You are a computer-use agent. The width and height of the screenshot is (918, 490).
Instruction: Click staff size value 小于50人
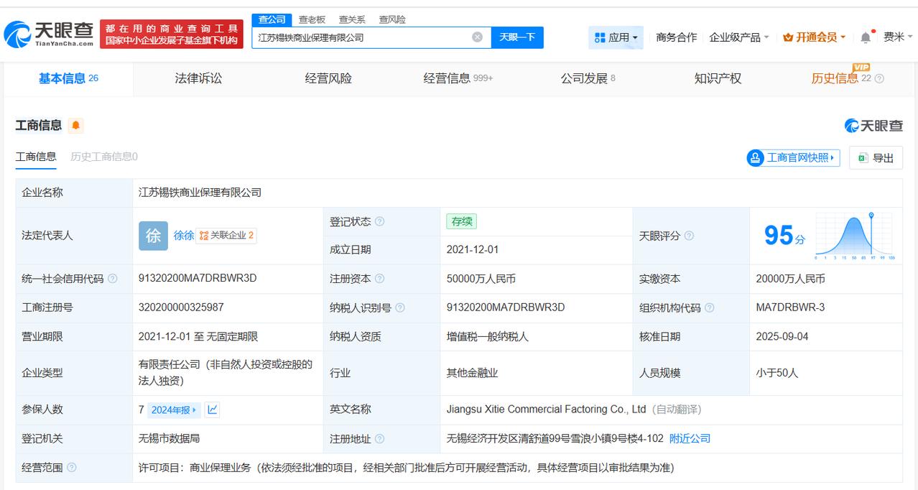777,373
